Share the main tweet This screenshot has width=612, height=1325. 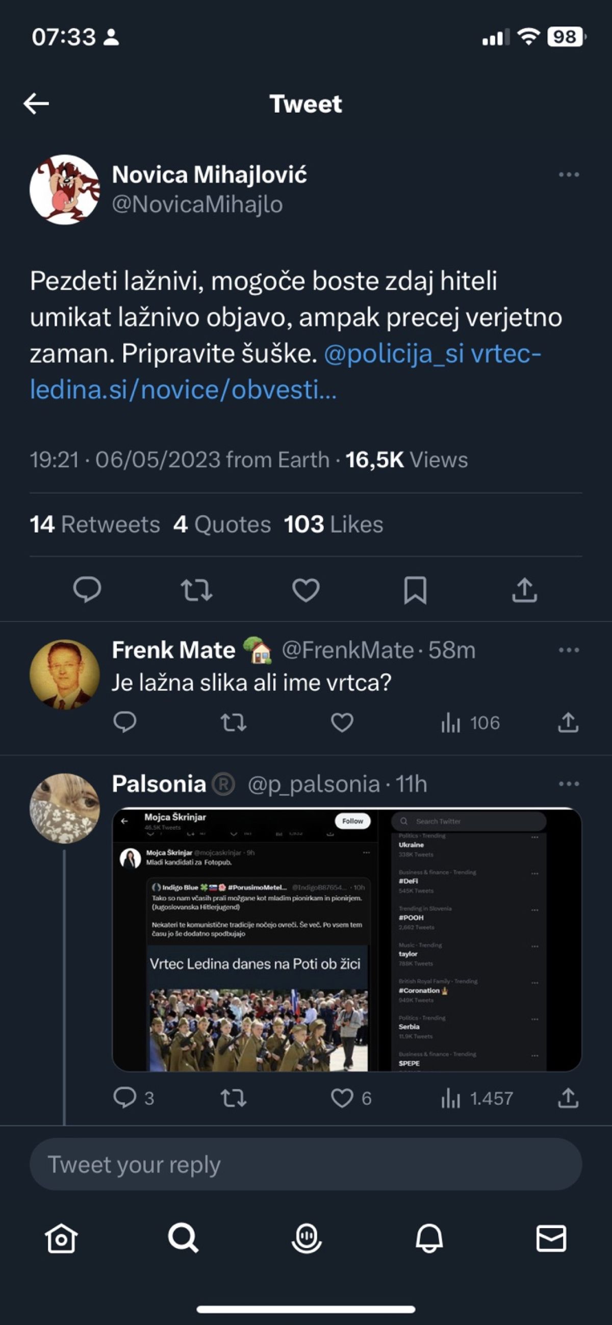[x=524, y=590]
